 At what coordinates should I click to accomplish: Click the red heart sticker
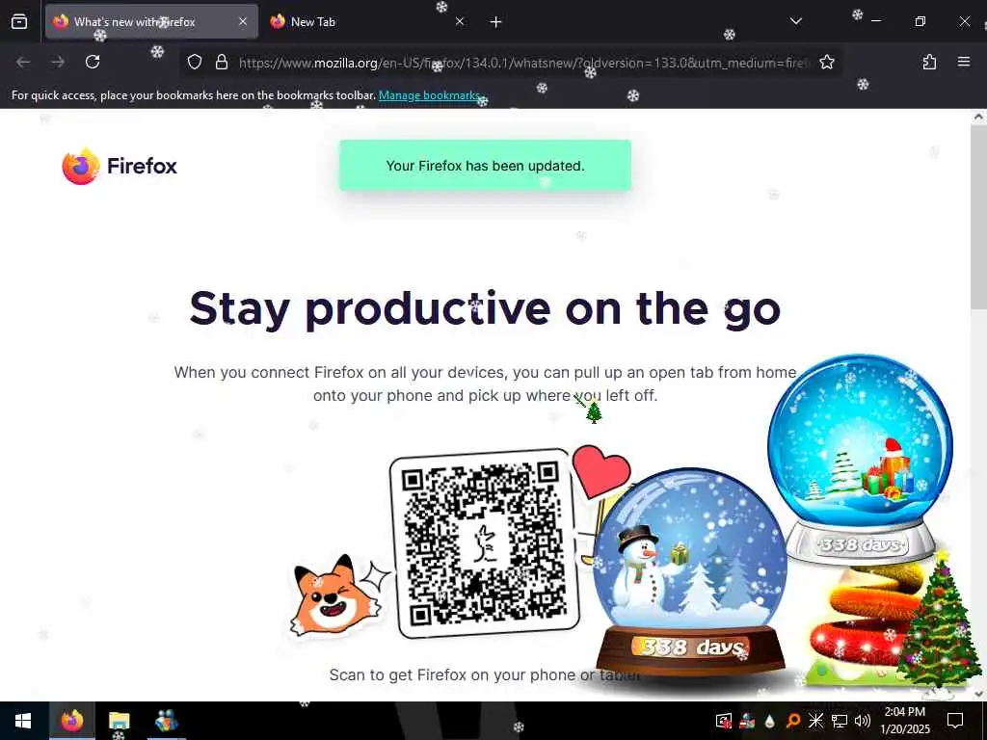coord(601,470)
